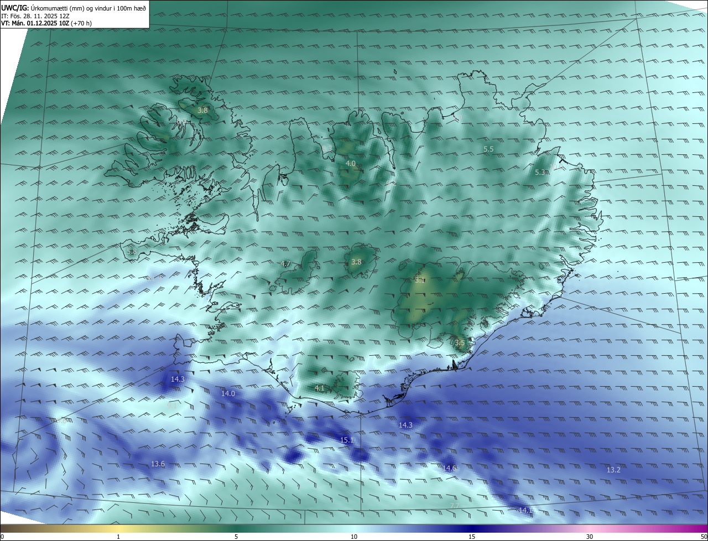Image resolution: width=708 pixels, height=541 pixels.
Task: Click the title "Úrkomumætti (mm) og vindur í 100m hæð"
Action: (88, 8)
